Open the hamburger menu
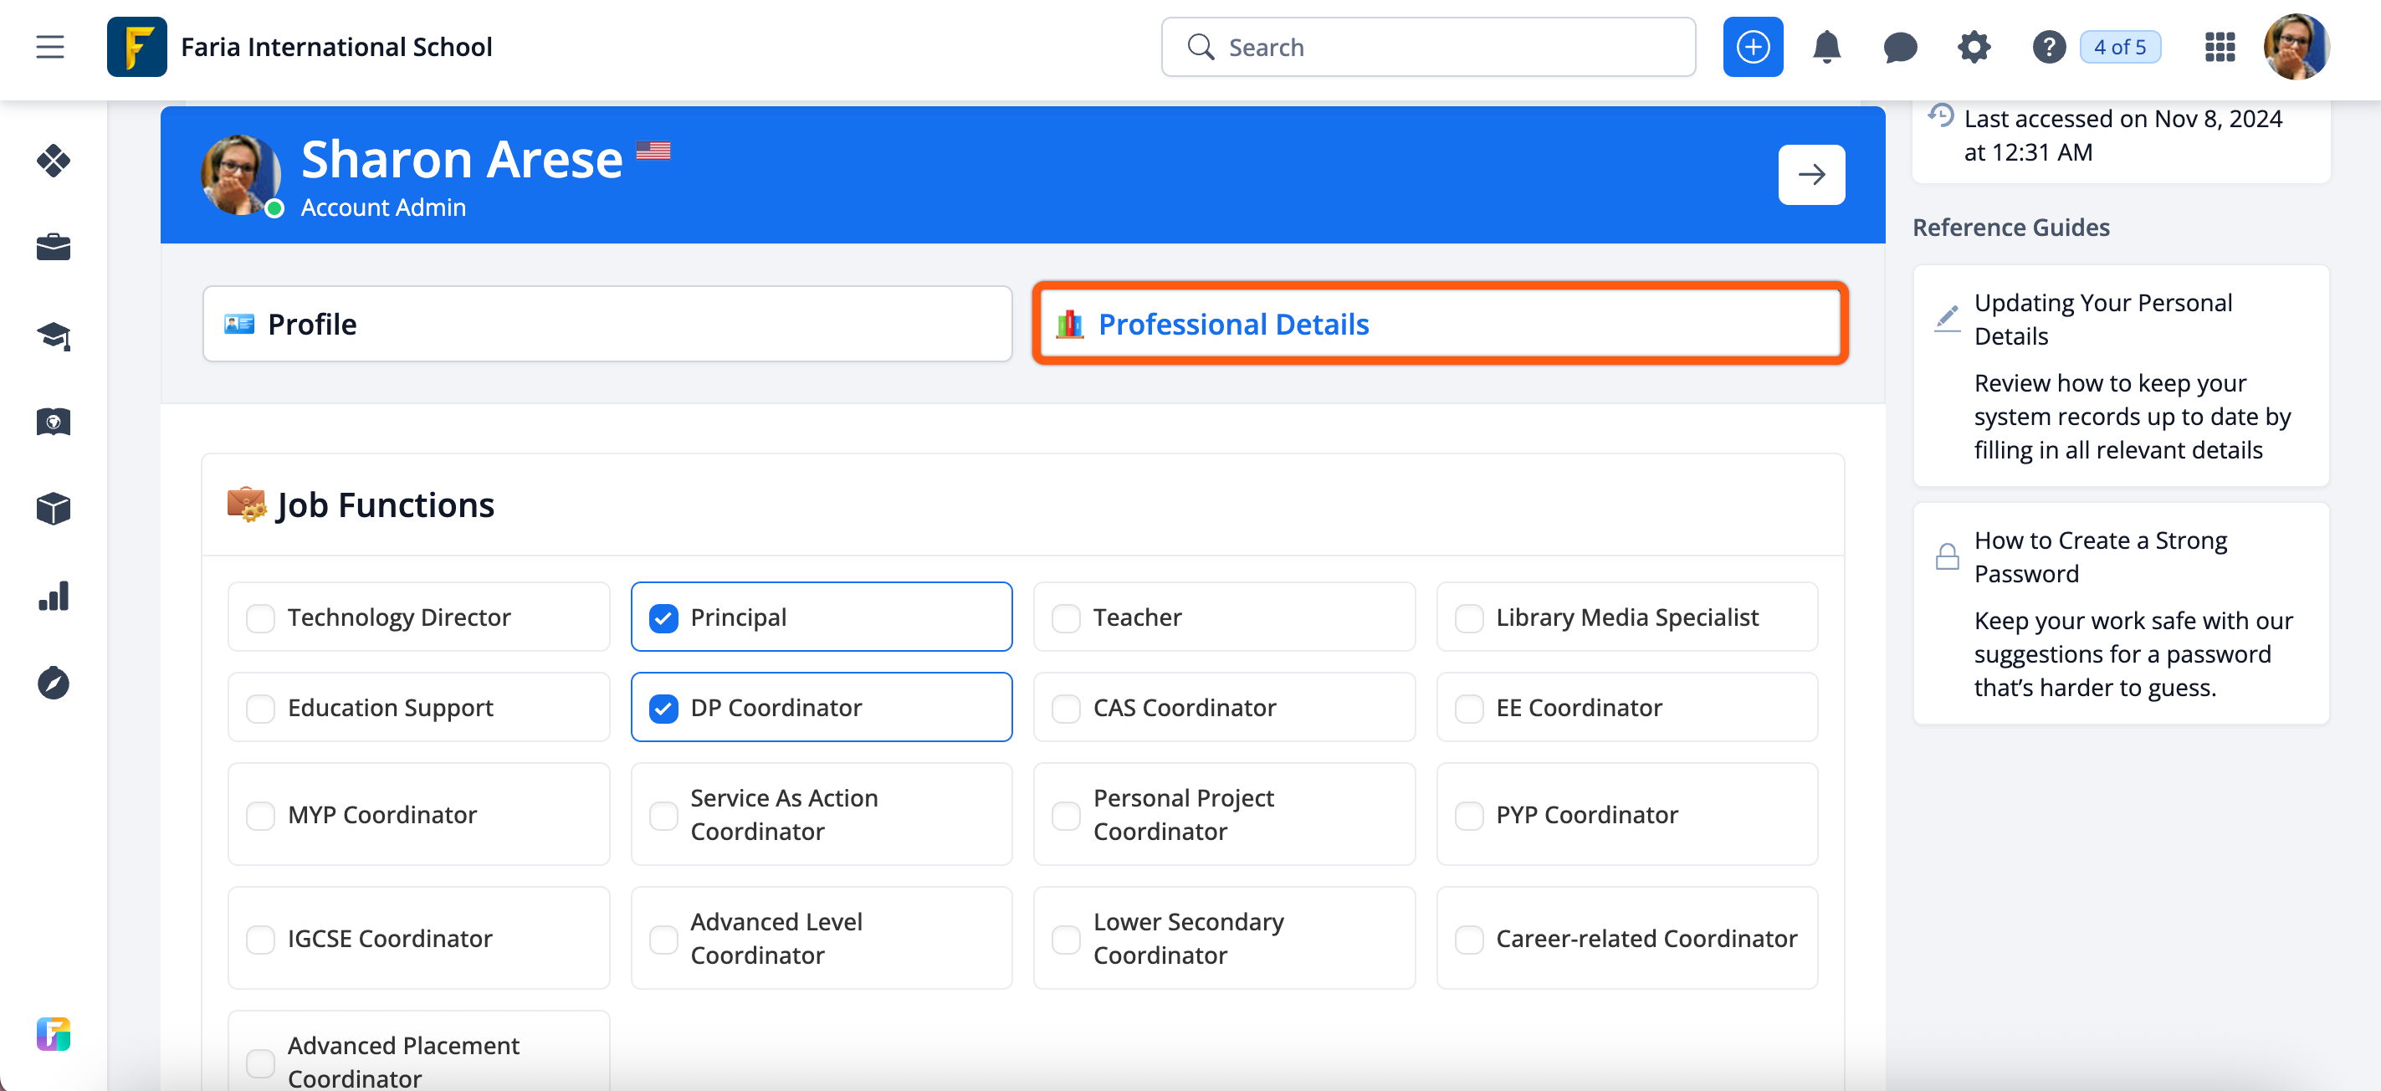The height and width of the screenshot is (1091, 2381). point(50,47)
